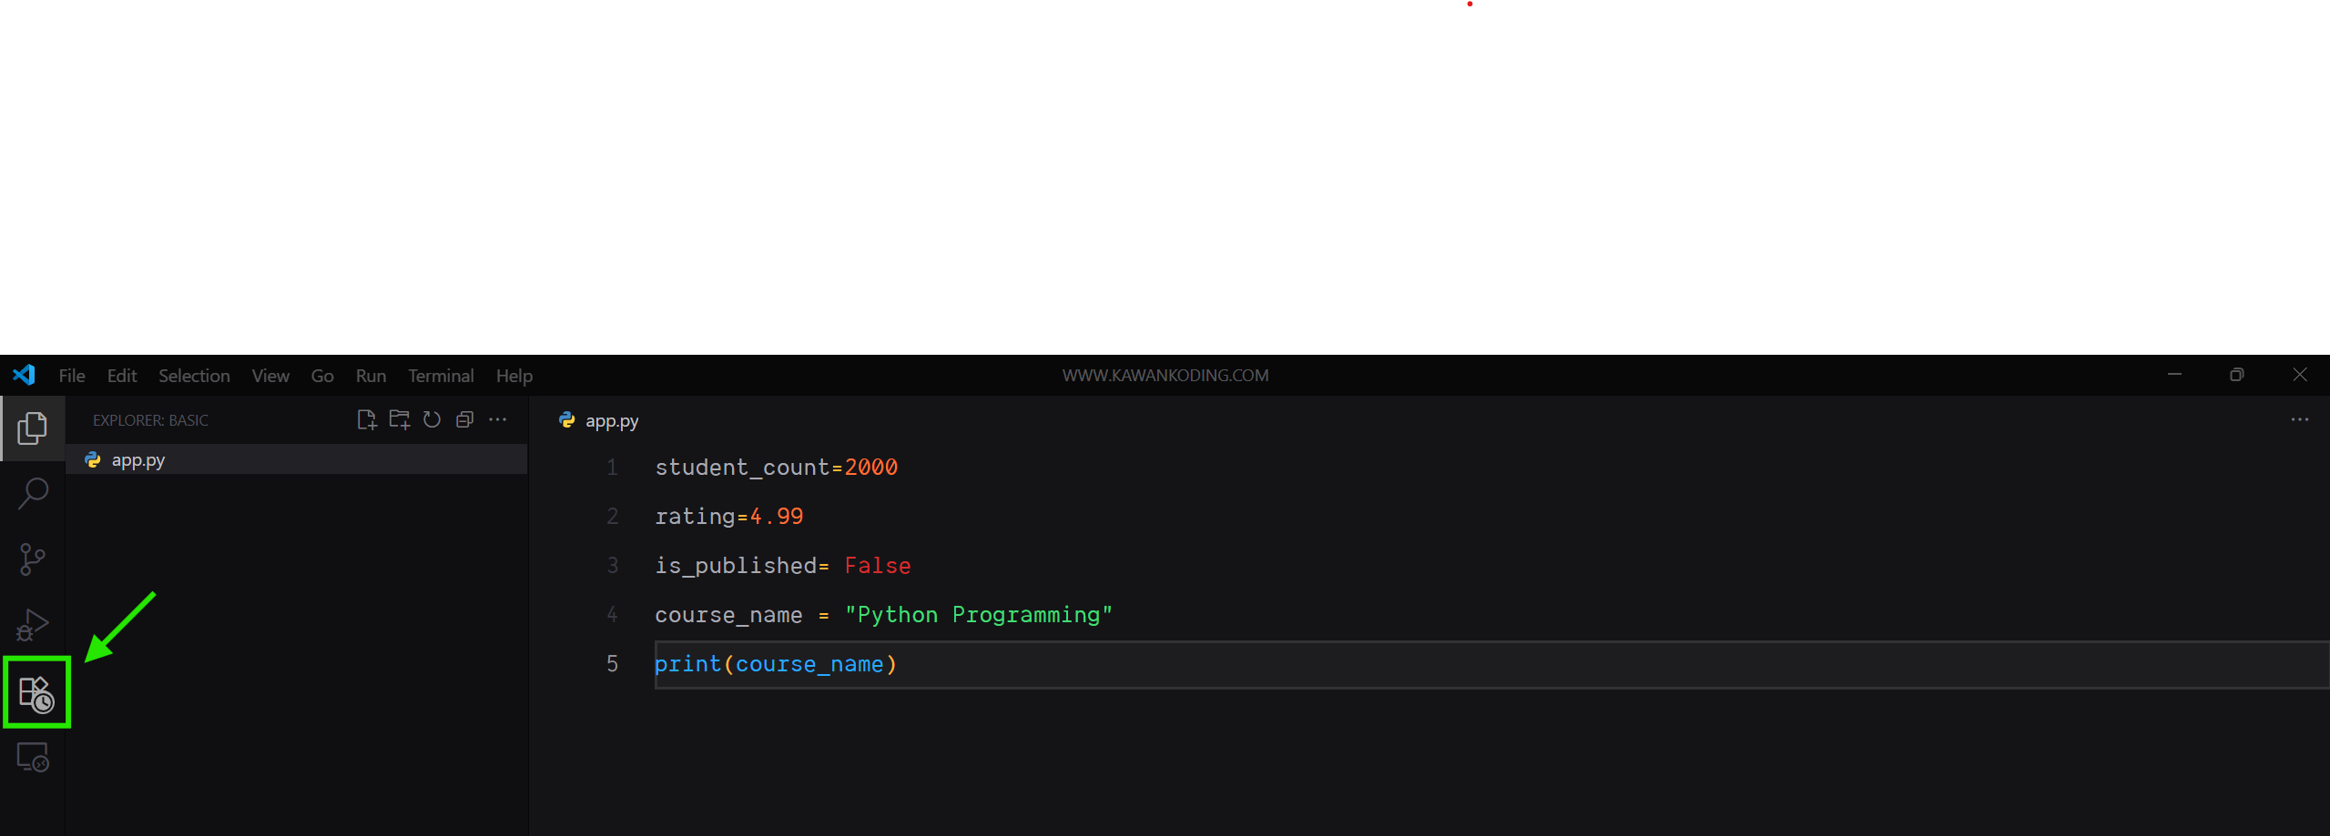This screenshot has height=836, width=2330.
Task: Select app.py in the Explorer tree
Action: pyautogui.click(x=138, y=460)
